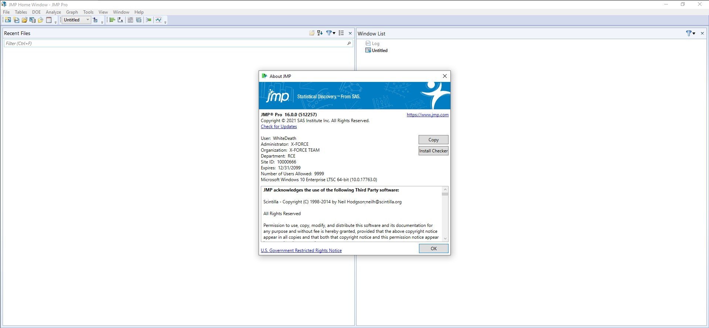Image resolution: width=709 pixels, height=328 pixels.
Task: Click the New Script toolbar icon
Action: (16, 20)
